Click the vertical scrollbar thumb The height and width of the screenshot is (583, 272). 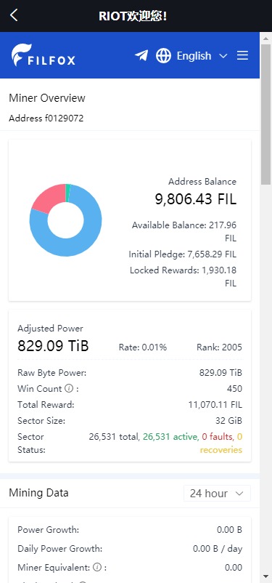pyautogui.click(x=265, y=114)
